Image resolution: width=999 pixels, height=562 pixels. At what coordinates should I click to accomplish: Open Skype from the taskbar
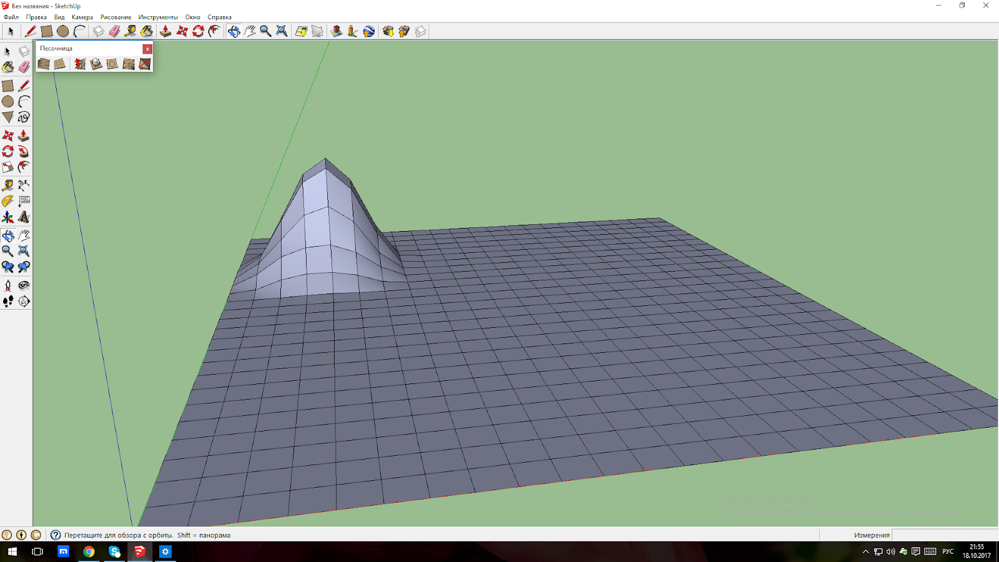pyautogui.click(x=114, y=551)
